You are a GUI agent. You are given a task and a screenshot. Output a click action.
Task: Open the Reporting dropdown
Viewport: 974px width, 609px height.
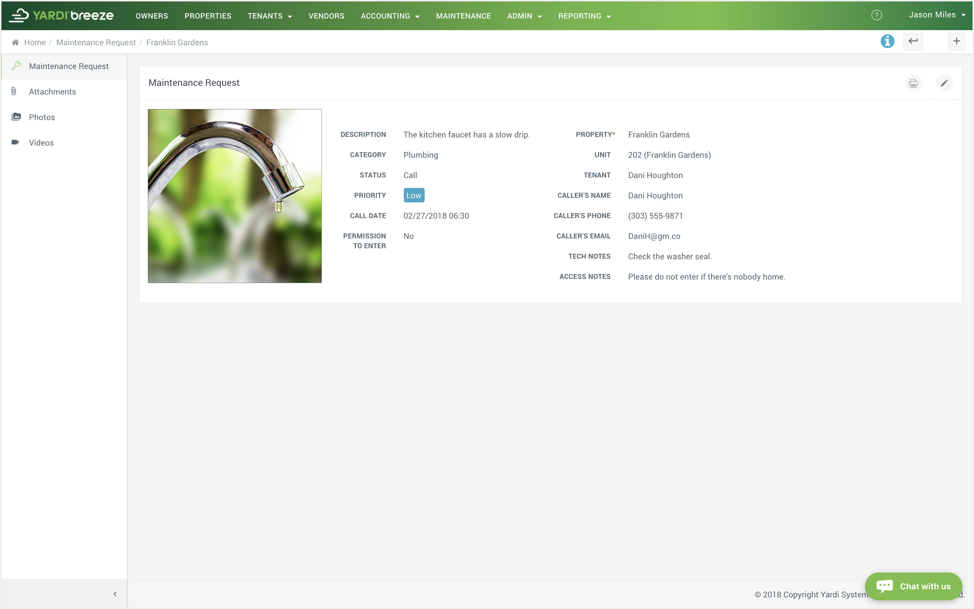coord(584,16)
